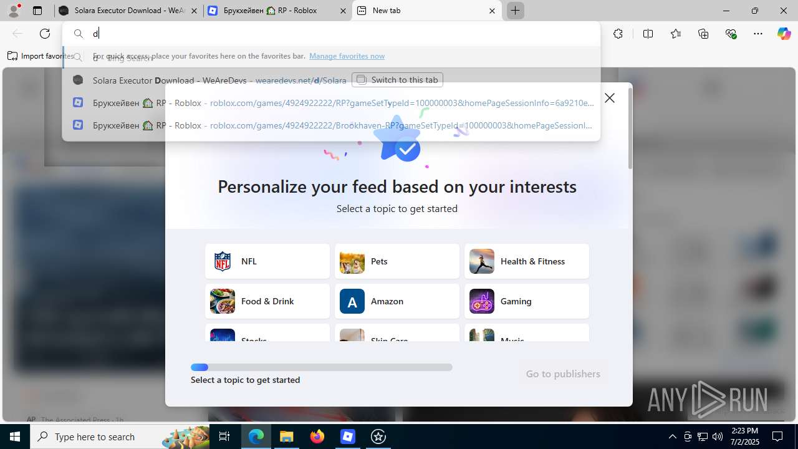The image size is (798, 449).
Task: Launch Firefox from the taskbar
Action: (x=317, y=437)
